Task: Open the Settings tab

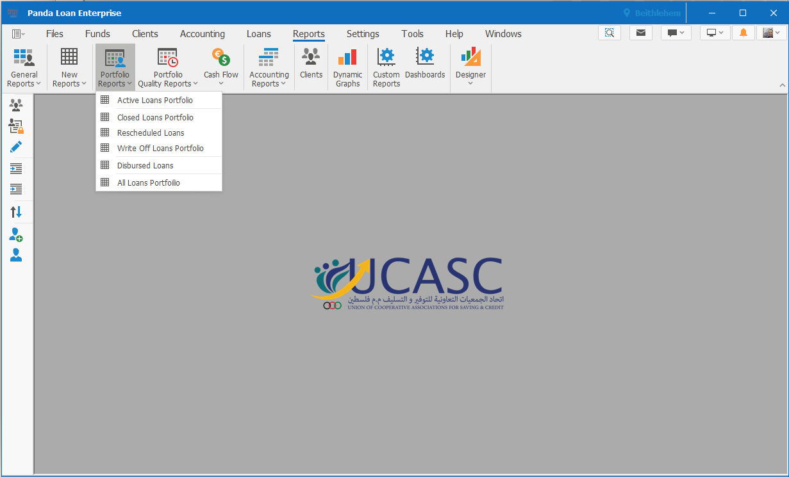Action: [363, 34]
